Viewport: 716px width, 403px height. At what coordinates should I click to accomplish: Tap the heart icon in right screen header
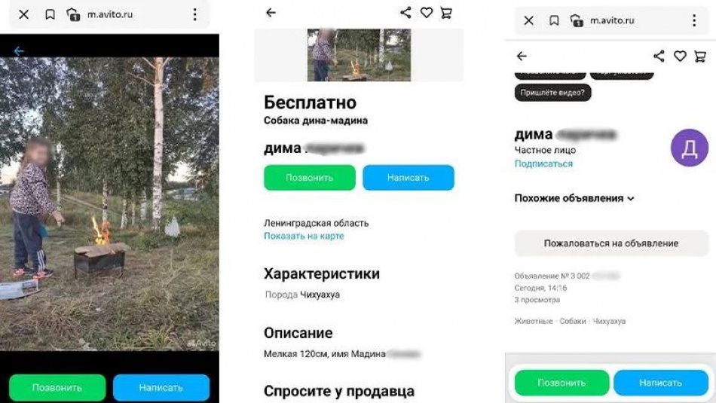[x=680, y=56]
